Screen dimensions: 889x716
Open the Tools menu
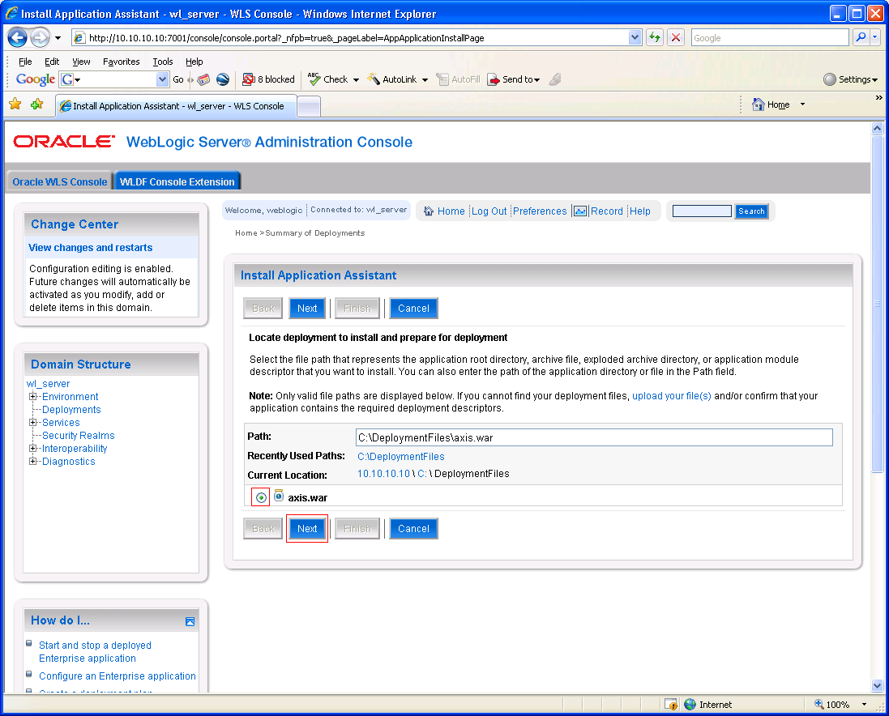click(163, 62)
